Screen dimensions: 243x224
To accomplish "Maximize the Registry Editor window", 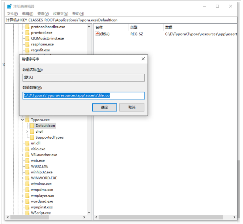I will point(217,6).
